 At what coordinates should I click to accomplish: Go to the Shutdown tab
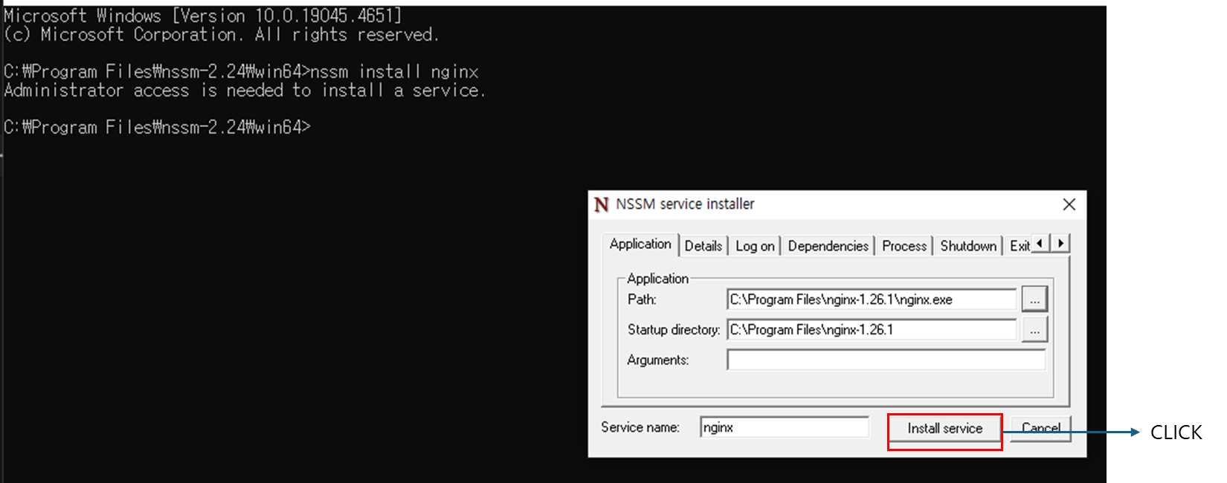tap(968, 246)
